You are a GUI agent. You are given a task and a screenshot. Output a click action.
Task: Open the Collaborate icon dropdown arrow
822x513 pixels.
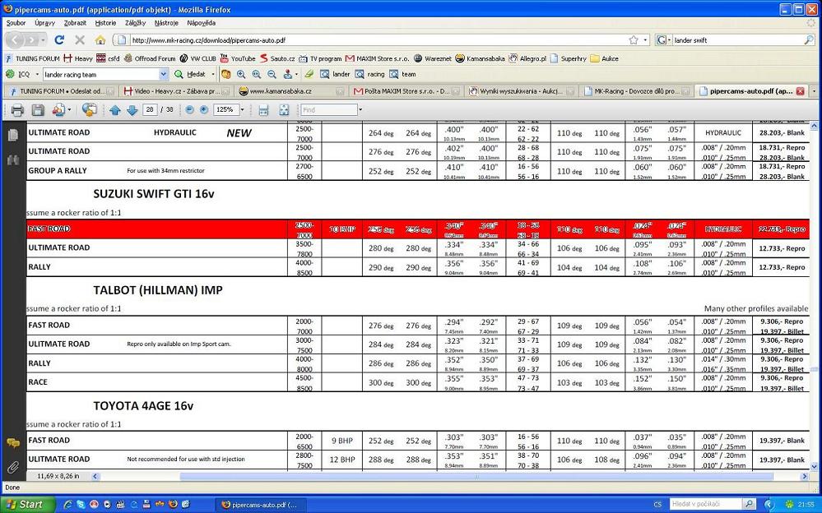tap(70, 110)
